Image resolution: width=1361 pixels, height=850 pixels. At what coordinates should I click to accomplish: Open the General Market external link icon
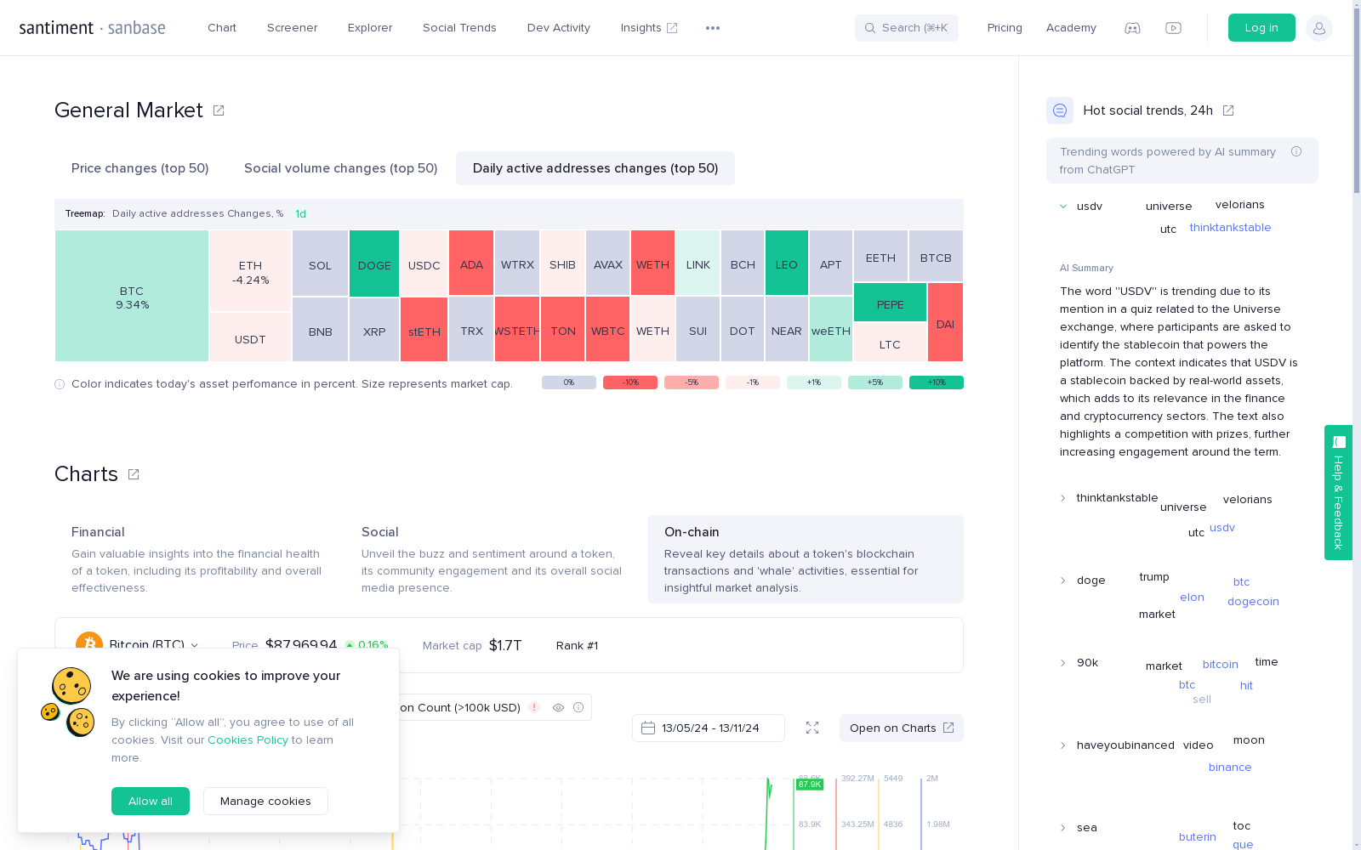pos(219,110)
